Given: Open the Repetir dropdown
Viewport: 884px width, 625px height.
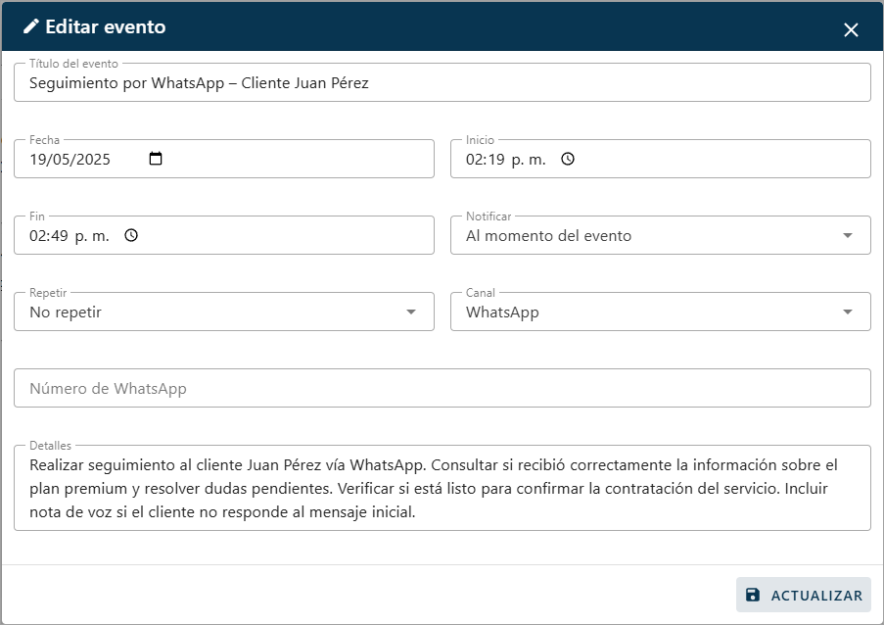Looking at the screenshot, I should coord(410,312).
